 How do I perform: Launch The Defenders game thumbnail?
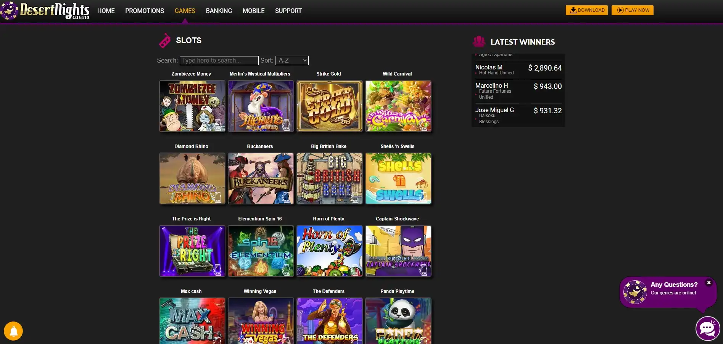[330, 321]
